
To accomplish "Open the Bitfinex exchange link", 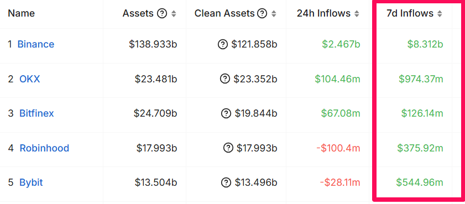I will click(x=36, y=113).
